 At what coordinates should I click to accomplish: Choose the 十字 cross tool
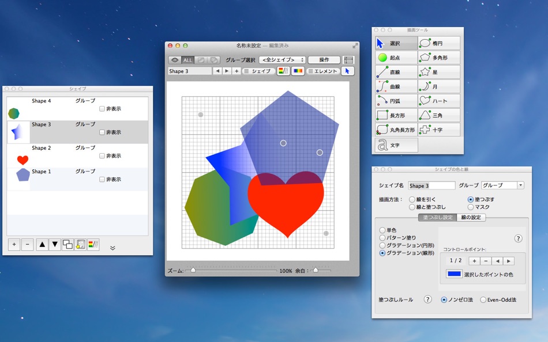tap(439, 130)
